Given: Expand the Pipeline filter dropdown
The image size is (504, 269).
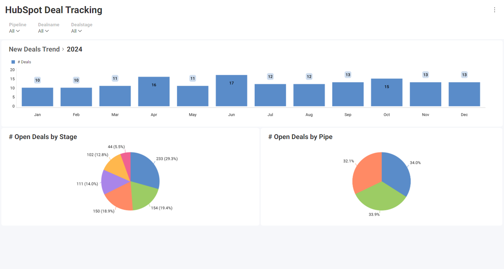Looking at the screenshot, I should [14, 31].
